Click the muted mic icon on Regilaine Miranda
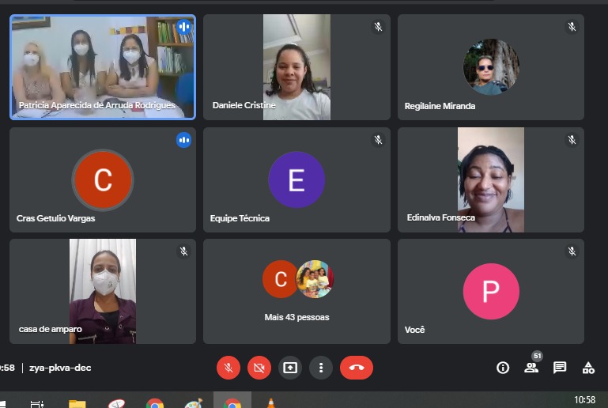This screenshot has width=608, height=408. (x=572, y=27)
